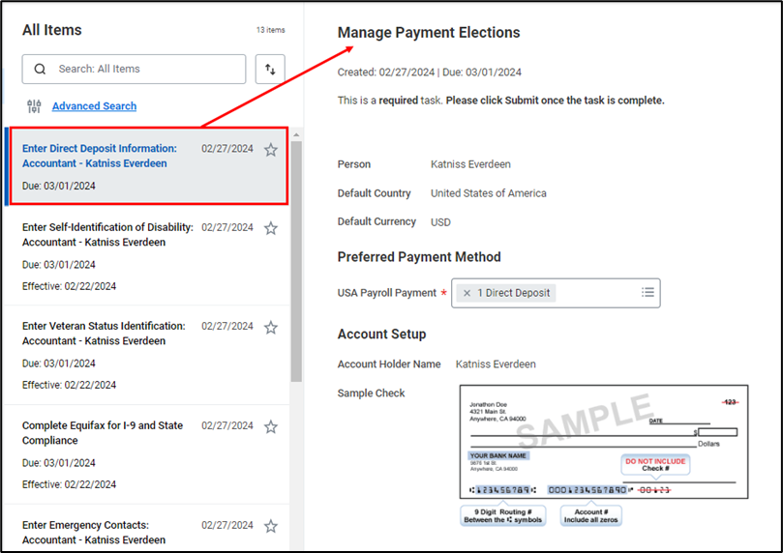Click the sort arrows button
The height and width of the screenshot is (553, 783).
[x=270, y=70]
